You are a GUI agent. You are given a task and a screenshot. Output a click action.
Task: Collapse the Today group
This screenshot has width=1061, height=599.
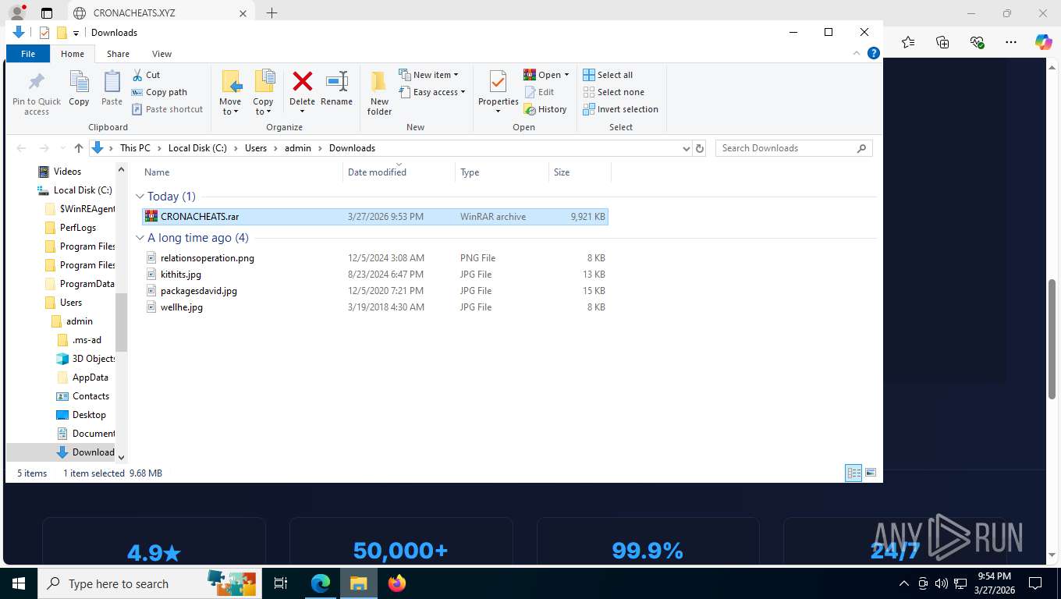pos(140,197)
